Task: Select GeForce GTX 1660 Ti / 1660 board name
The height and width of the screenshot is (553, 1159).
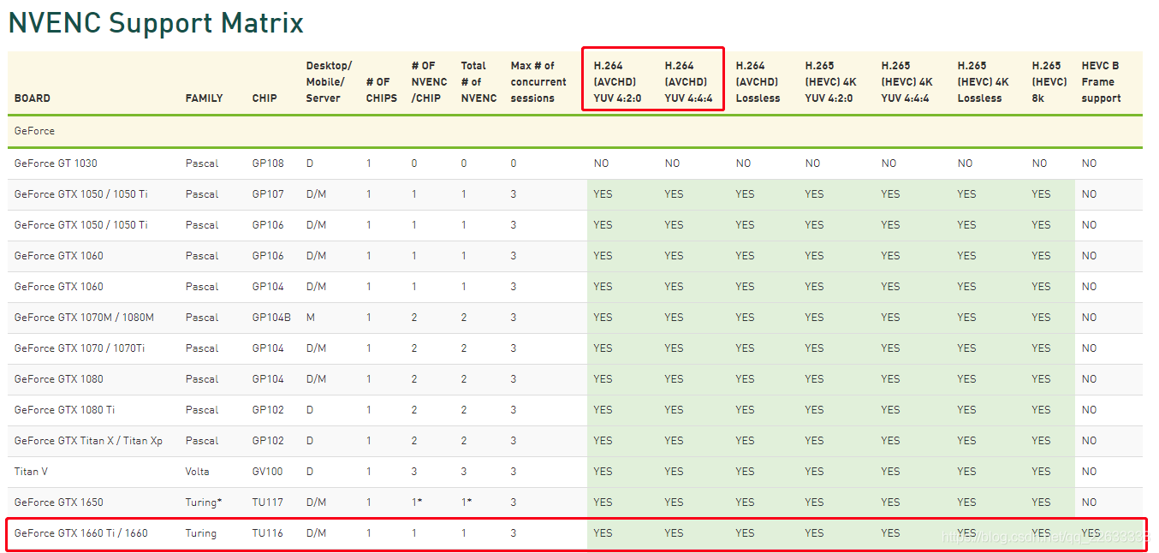Action: click(x=81, y=533)
